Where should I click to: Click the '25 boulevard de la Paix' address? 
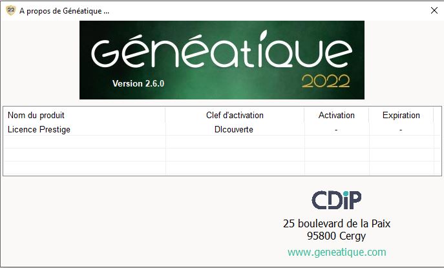337,223
